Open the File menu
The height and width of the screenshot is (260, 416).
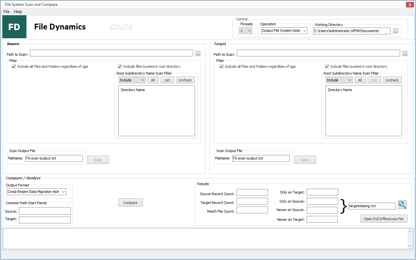[6, 12]
